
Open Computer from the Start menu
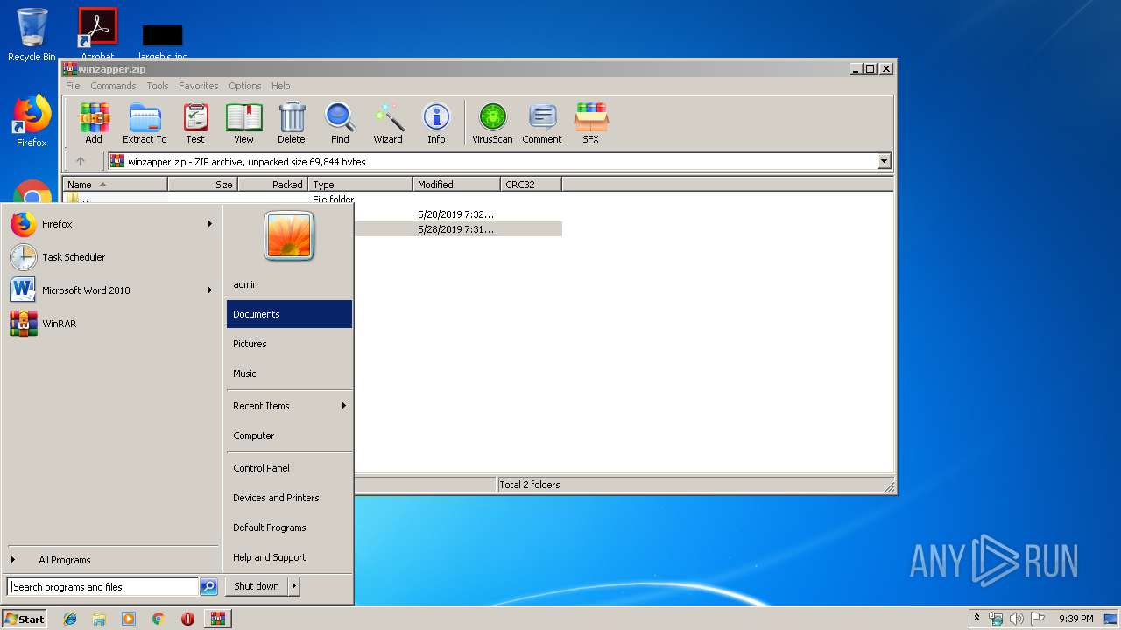click(x=289, y=436)
